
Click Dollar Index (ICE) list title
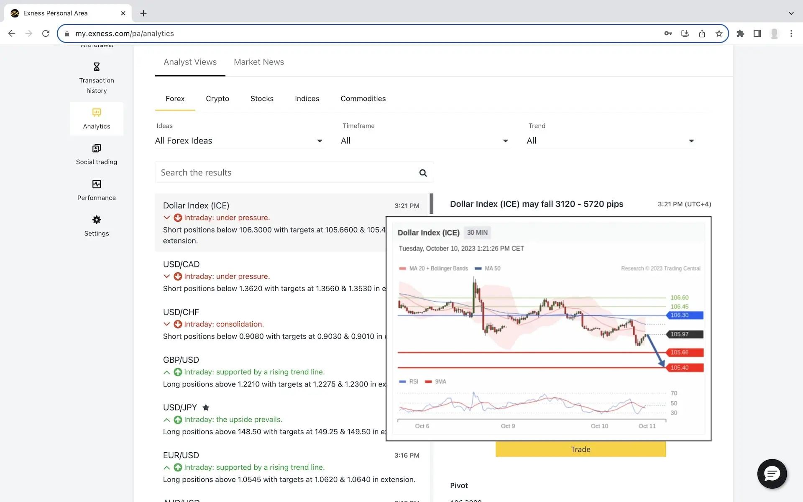196,206
